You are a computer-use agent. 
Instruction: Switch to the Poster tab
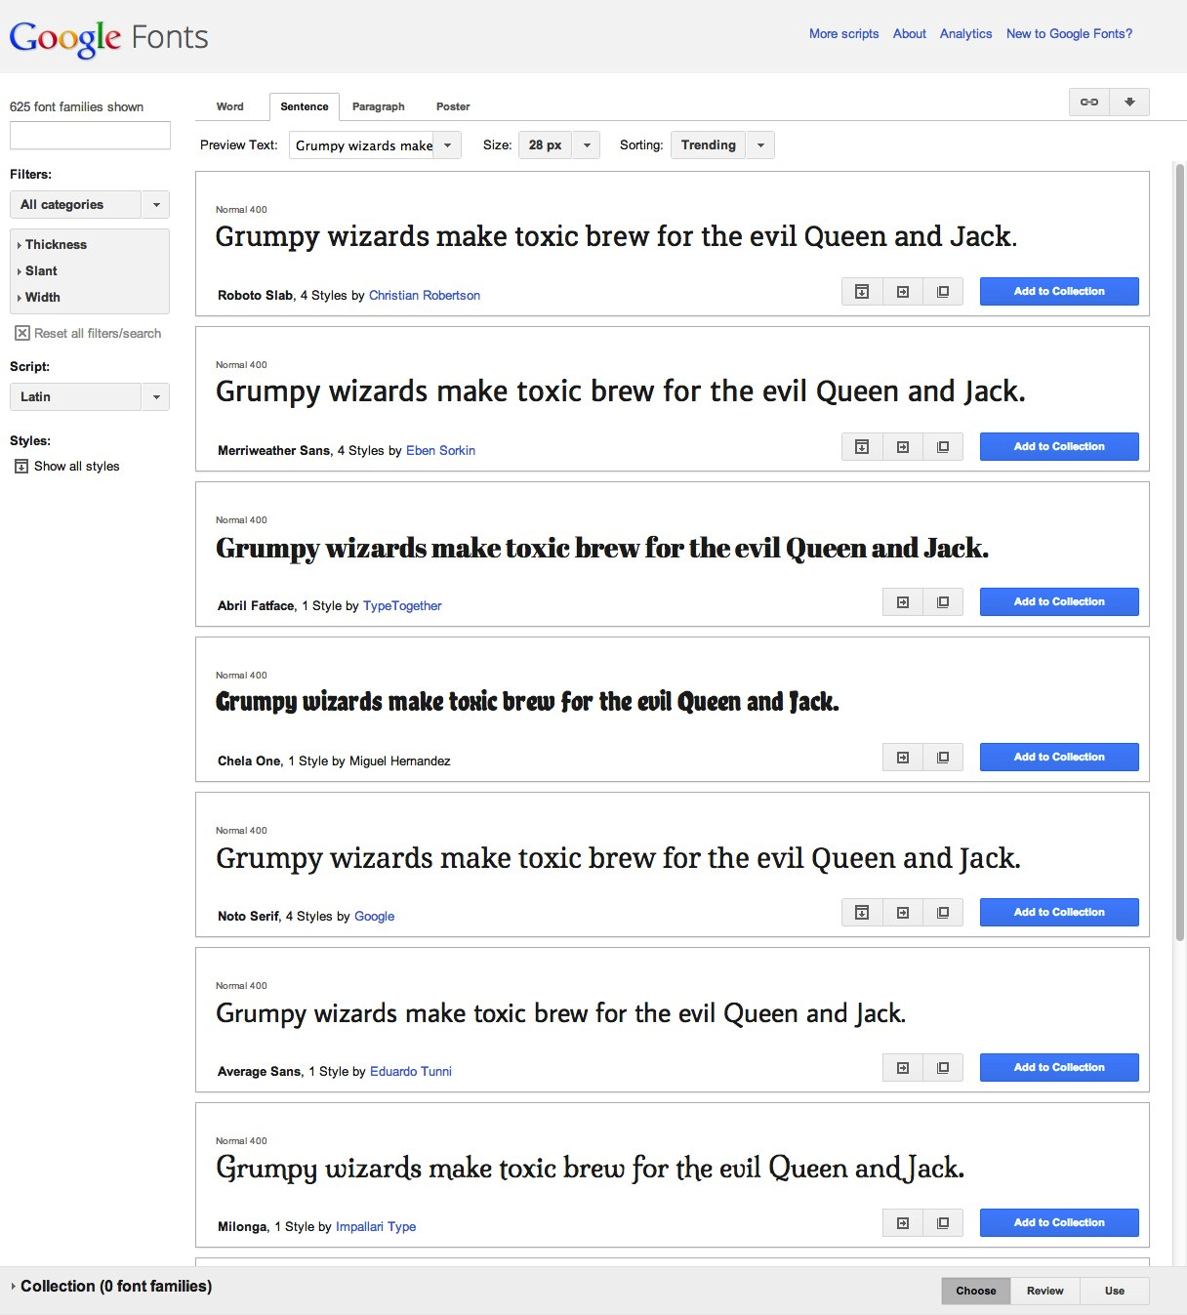click(x=453, y=106)
